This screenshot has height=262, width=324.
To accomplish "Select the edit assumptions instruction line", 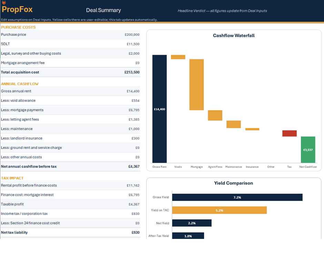I will click(79, 20).
